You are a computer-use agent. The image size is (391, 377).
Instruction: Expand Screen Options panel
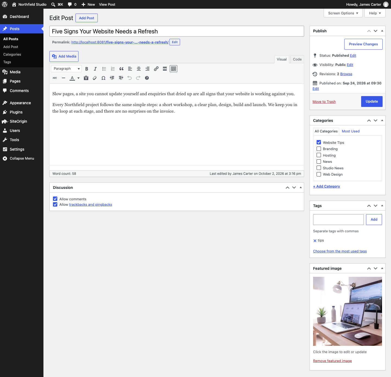(x=343, y=13)
